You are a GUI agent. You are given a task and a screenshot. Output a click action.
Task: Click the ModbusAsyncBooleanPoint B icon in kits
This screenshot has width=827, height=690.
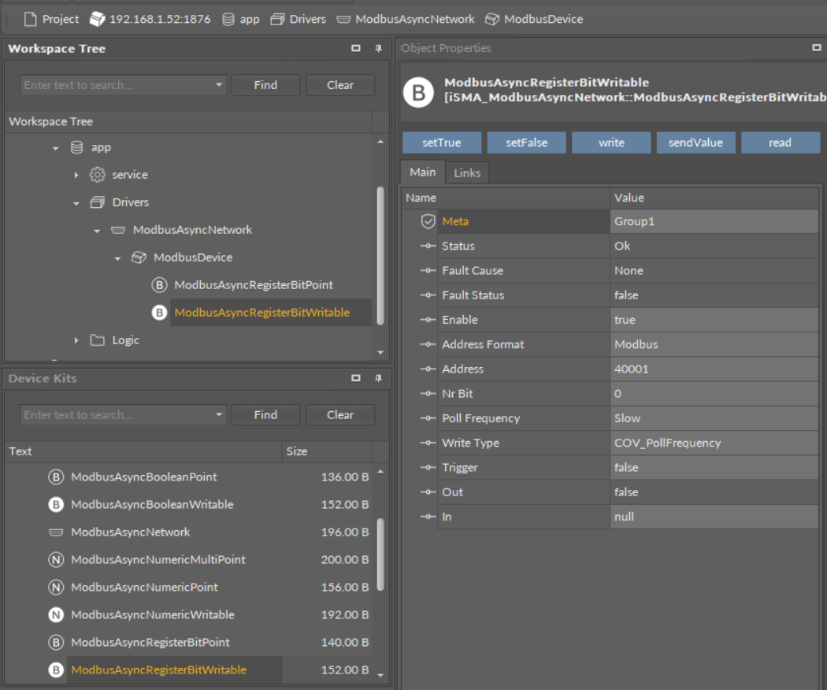pos(56,477)
